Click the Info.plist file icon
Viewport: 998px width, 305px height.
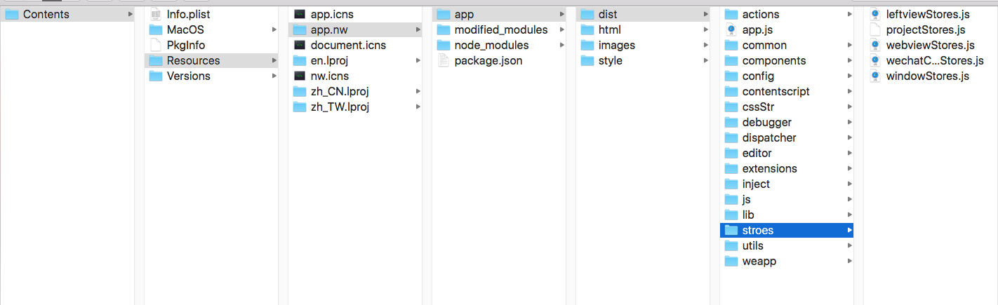[x=156, y=14]
